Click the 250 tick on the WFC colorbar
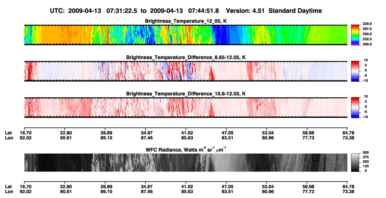Screen dimensions: 386x198 click(x=366, y=161)
